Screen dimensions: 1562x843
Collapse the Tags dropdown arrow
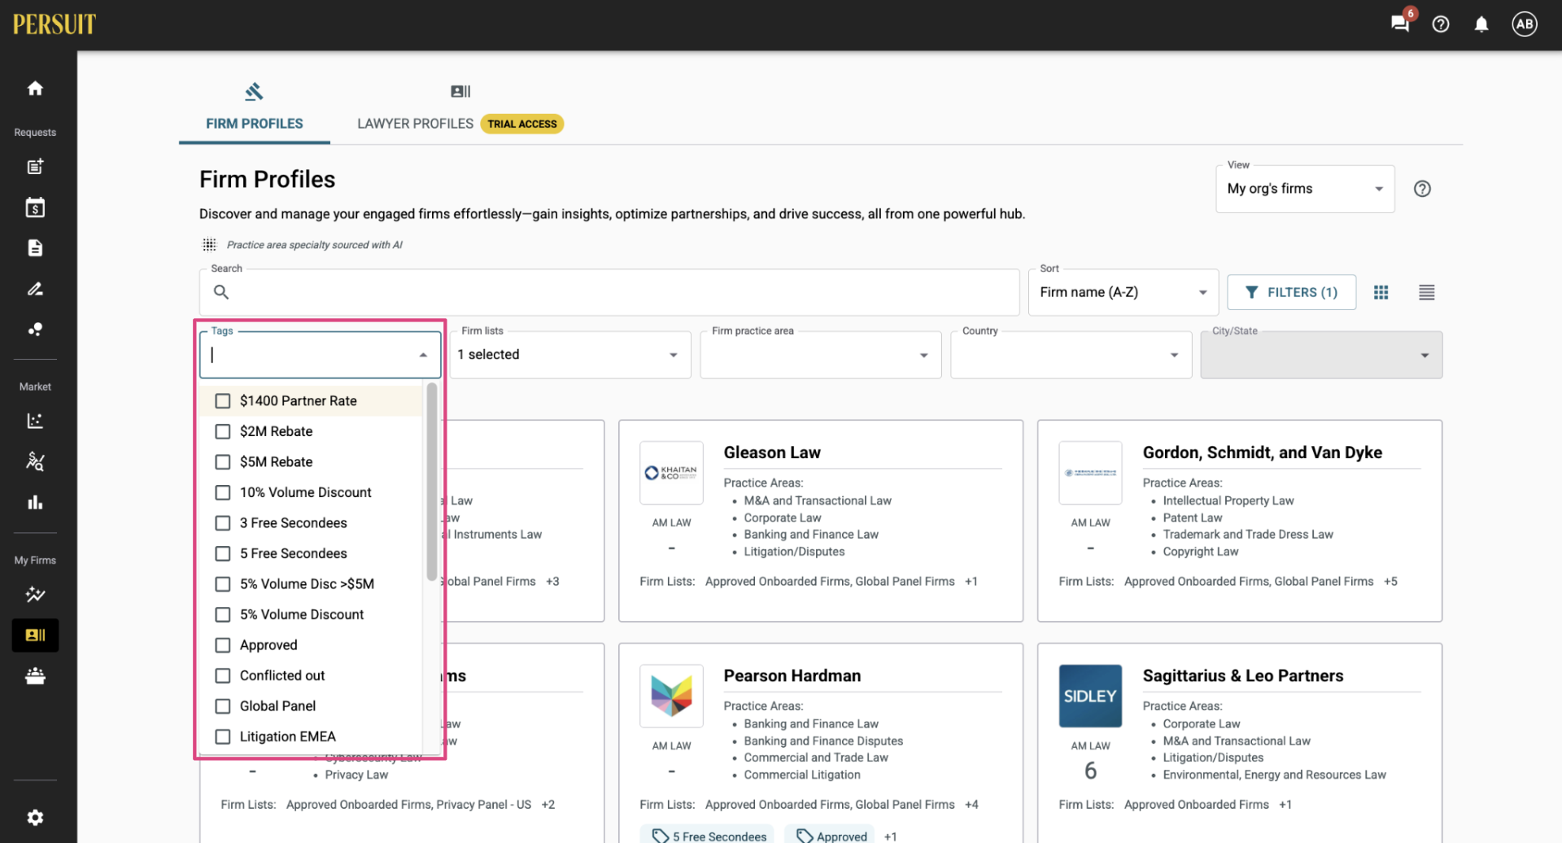click(423, 355)
